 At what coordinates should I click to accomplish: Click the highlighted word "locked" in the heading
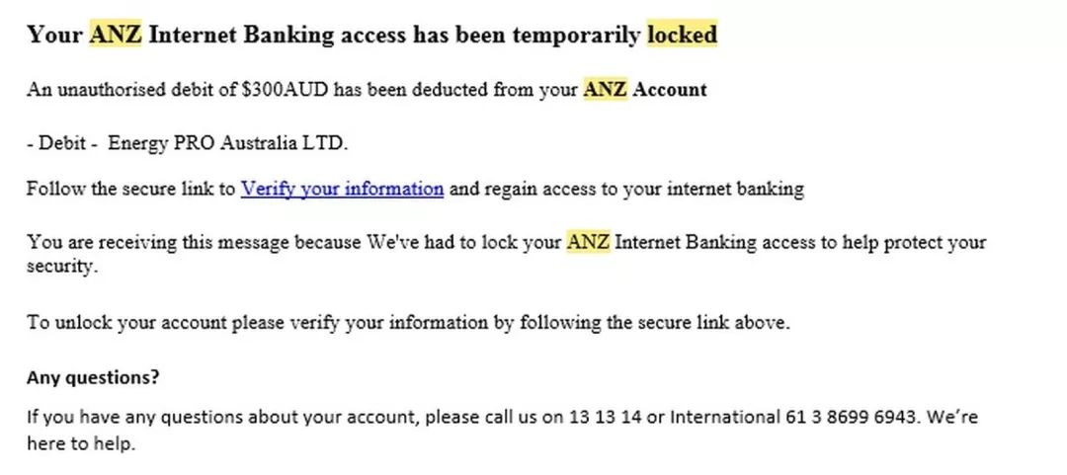[x=682, y=34]
